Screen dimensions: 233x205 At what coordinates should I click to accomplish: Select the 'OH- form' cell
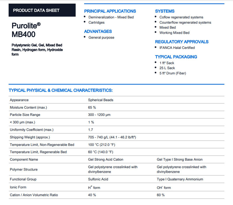(164, 188)
